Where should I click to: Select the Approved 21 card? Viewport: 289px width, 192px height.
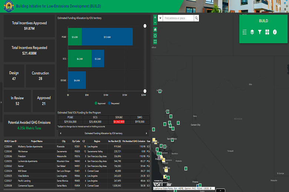(44, 101)
